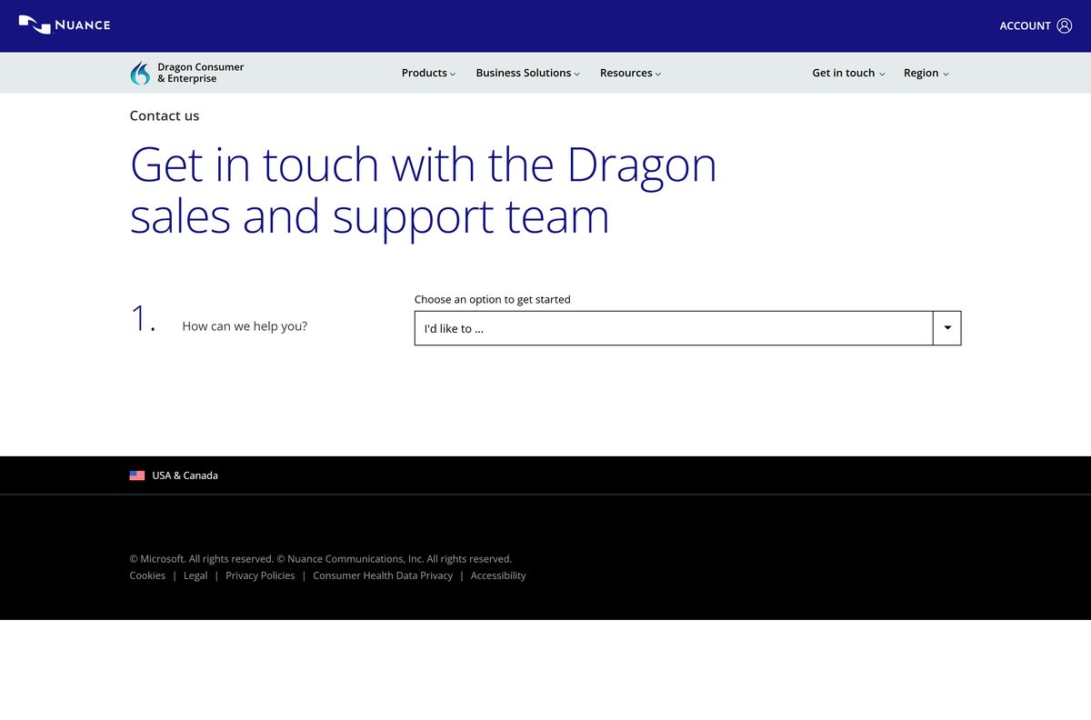Screen dimensions: 1091x720
Task: Open the Region menu
Action: pyautogui.click(x=926, y=73)
